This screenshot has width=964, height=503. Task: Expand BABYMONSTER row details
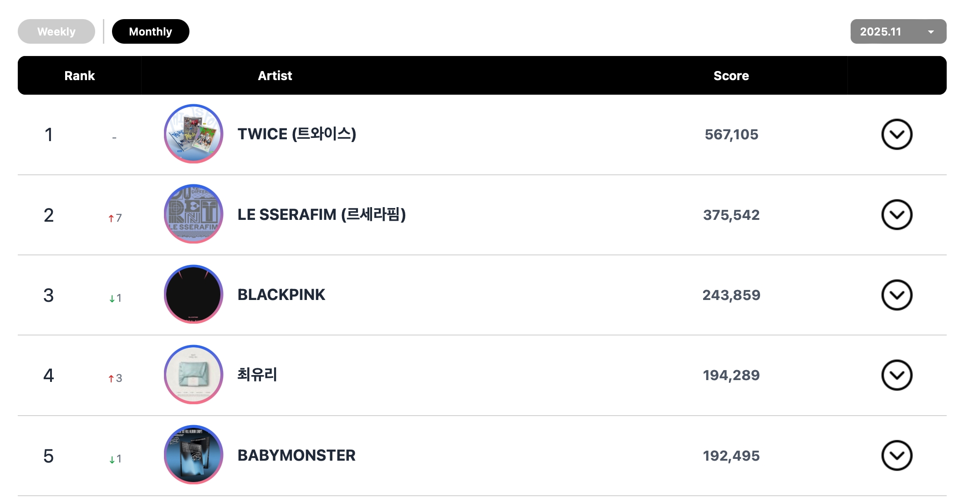point(896,455)
